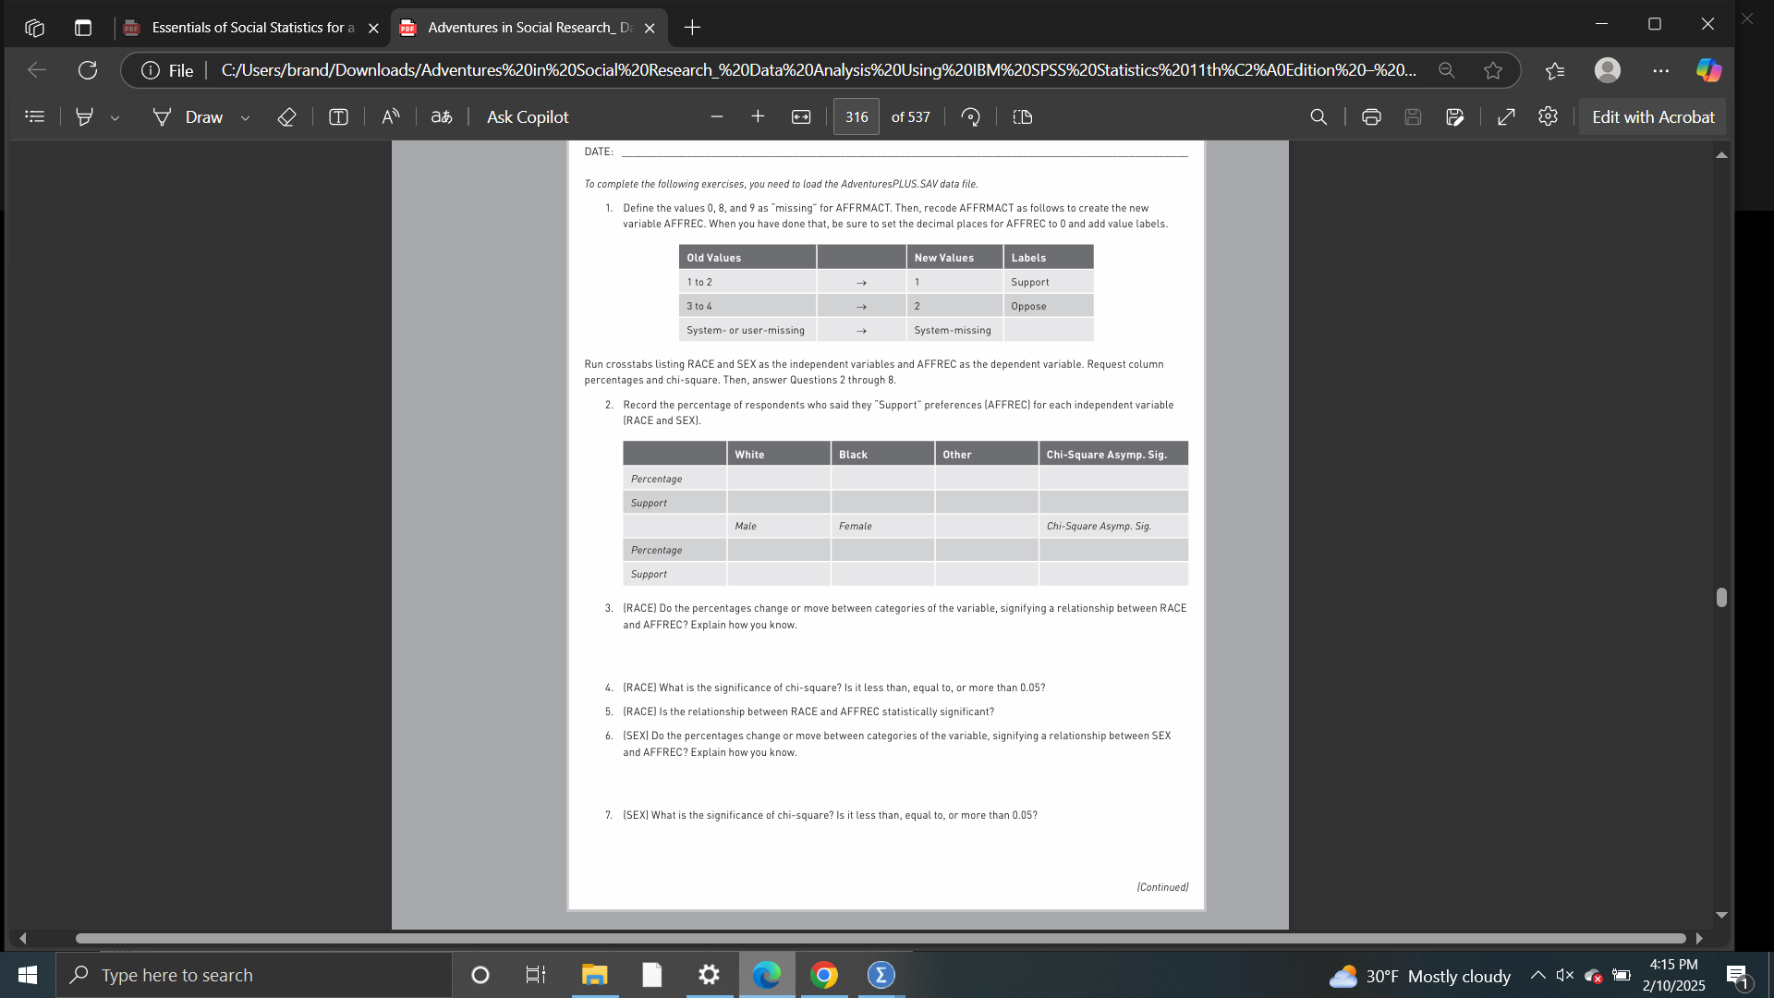Image resolution: width=1774 pixels, height=998 pixels.
Task: Click the vertical scrollbar thumb
Action: (1721, 597)
